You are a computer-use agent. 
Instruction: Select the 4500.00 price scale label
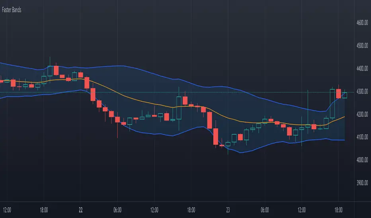click(x=361, y=46)
